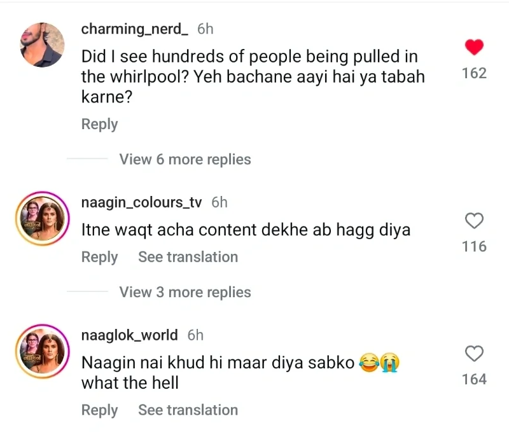Viewport: 509px width, 432px height.
Task: Open naagin_colours_tv profile avatar
Action: [42, 218]
